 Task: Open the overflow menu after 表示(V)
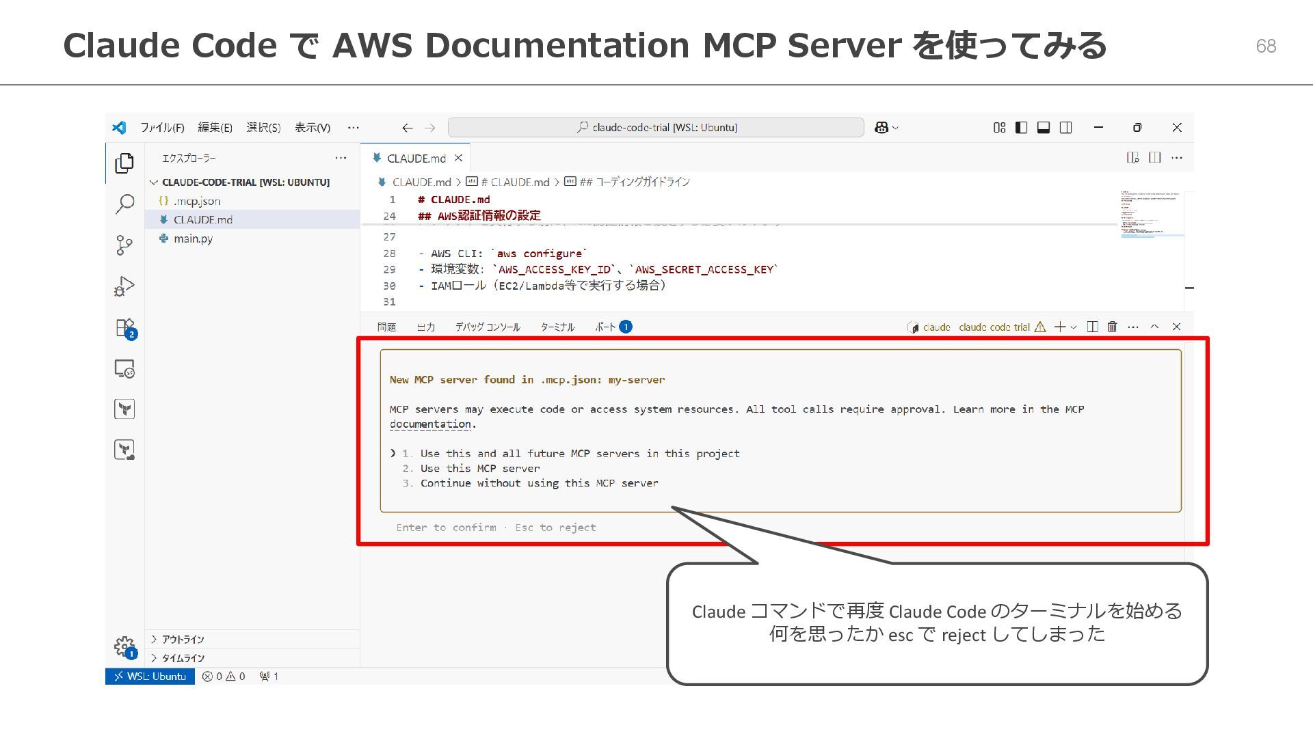tap(353, 128)
